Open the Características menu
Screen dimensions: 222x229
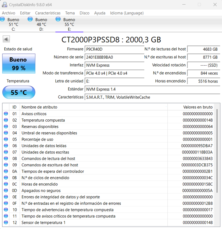coord(48,13)
